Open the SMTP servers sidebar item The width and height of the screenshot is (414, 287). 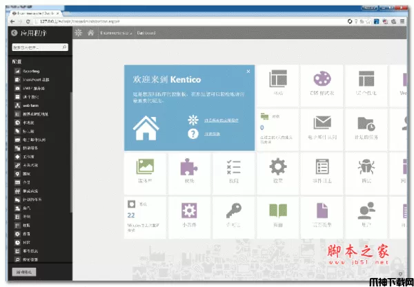30,88
